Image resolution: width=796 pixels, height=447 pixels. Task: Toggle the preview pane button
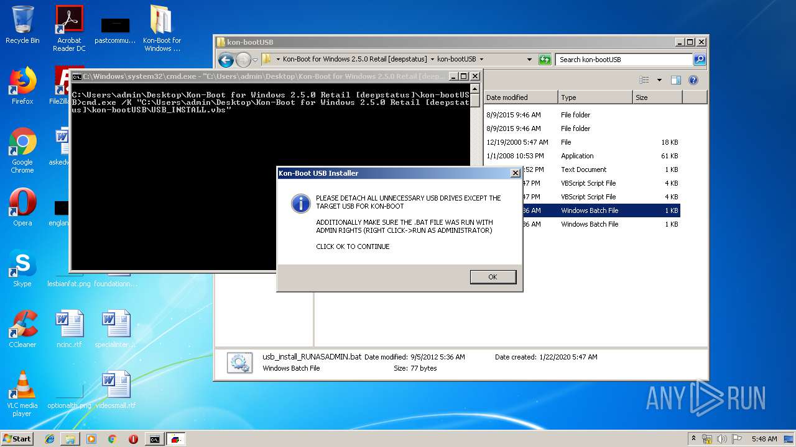point(676,80)
